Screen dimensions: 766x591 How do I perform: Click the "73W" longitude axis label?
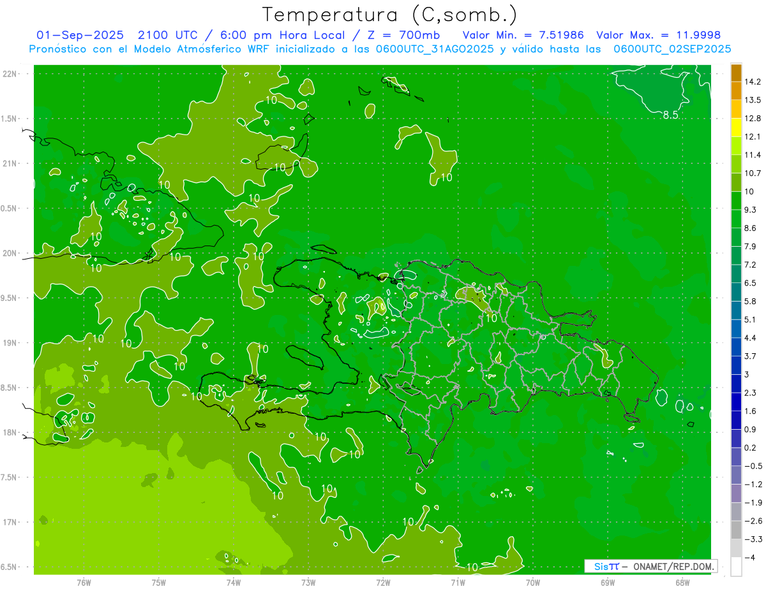tap(308, 582)
